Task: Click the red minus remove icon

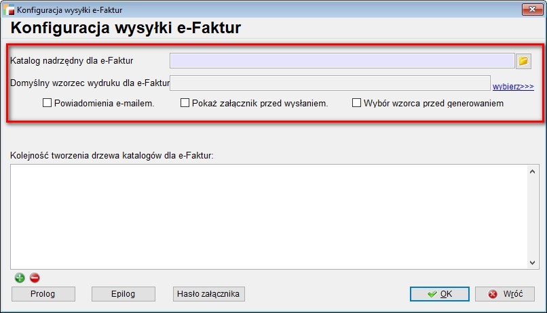Action: coord(35,278)
